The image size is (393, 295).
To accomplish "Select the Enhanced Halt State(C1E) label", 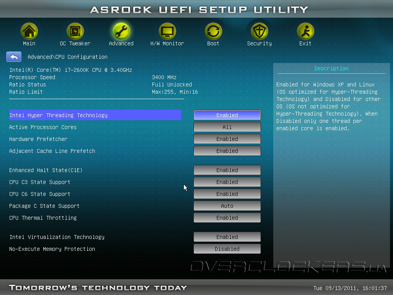I will (46, 170).
